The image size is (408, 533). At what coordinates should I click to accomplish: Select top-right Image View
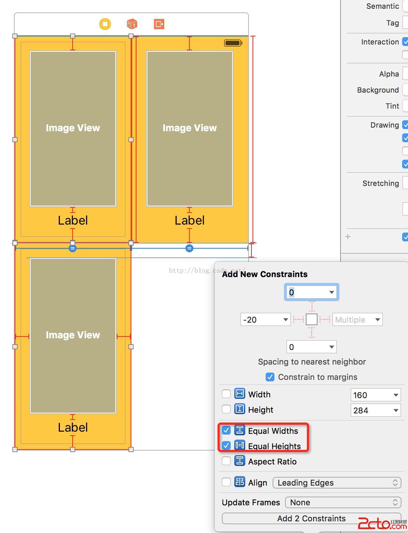pos(190,128)
